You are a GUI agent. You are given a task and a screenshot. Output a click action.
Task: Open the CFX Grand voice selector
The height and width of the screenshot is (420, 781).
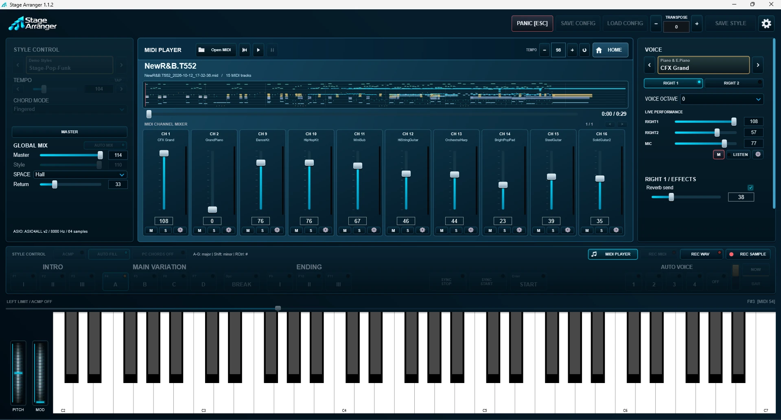point(704,65)
